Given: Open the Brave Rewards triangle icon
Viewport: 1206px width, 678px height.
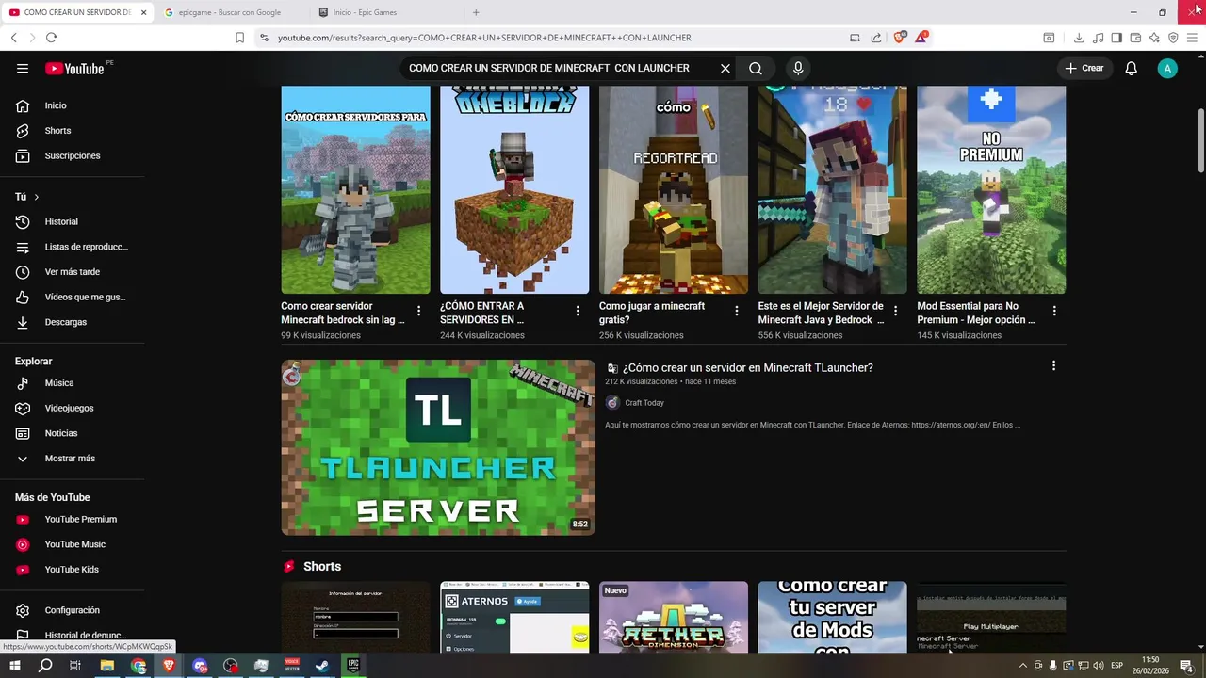Looking at the screenshot, I should [x=921, y=37].
